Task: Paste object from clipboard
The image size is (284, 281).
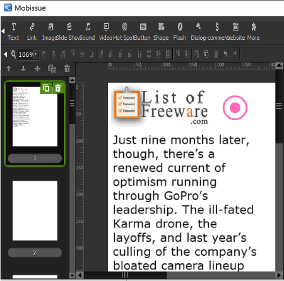Action: pos(206,54)
